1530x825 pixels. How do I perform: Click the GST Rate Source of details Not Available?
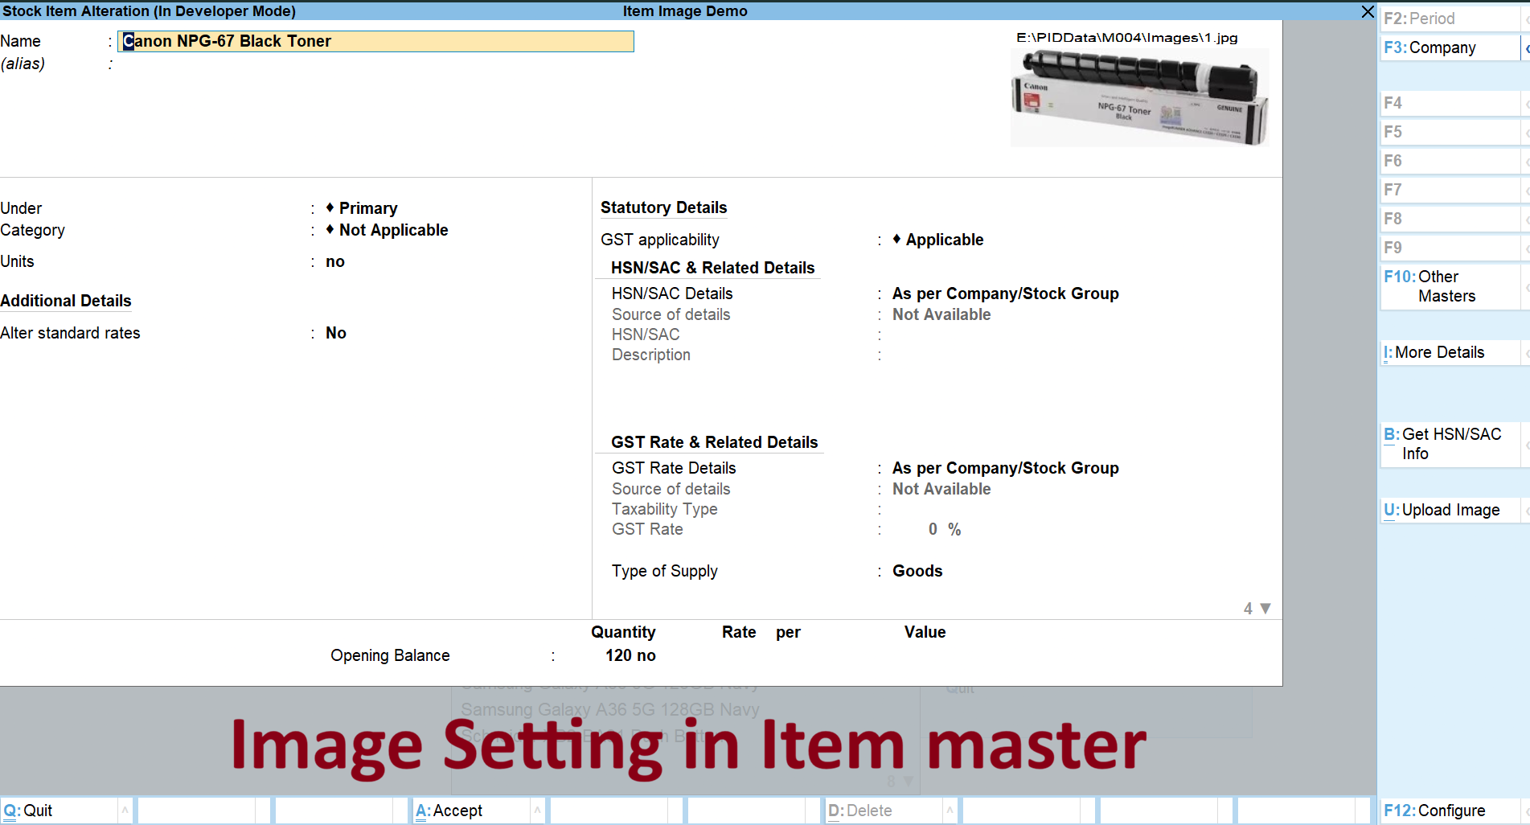[941, 489]
